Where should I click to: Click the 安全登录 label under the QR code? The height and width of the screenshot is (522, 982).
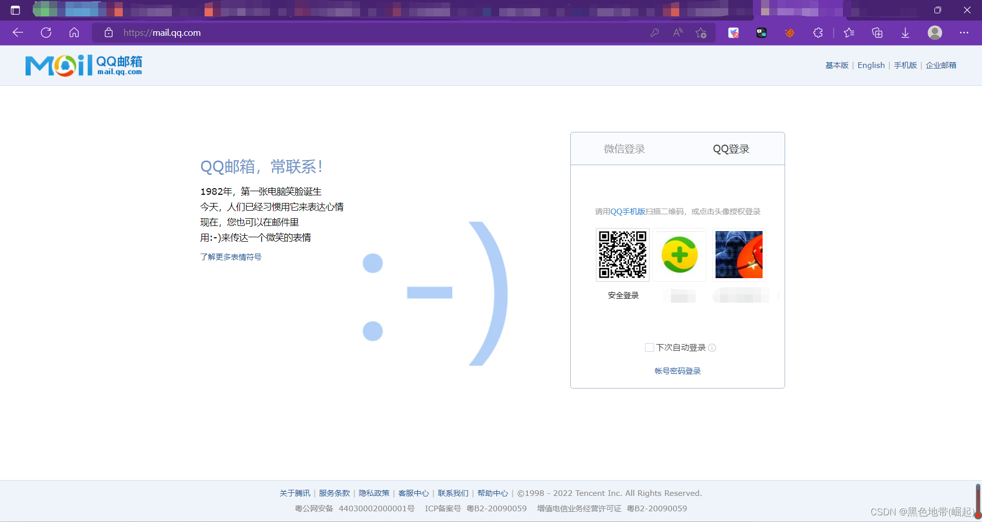[x=623, y=296]
